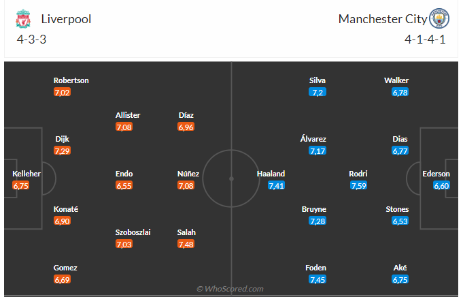Click Kelleher's 6,75 rating badge

point(21,185)
